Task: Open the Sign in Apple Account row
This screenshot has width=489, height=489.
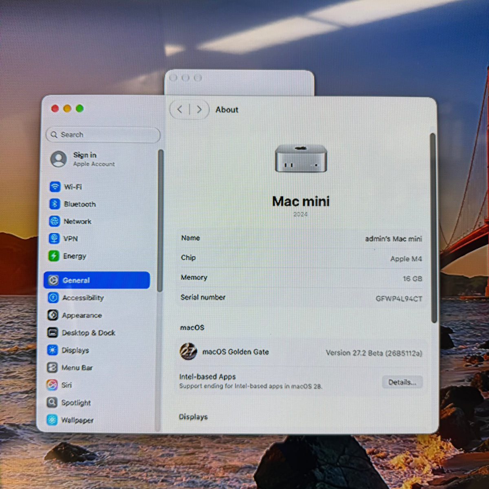Action: (82, 159)
